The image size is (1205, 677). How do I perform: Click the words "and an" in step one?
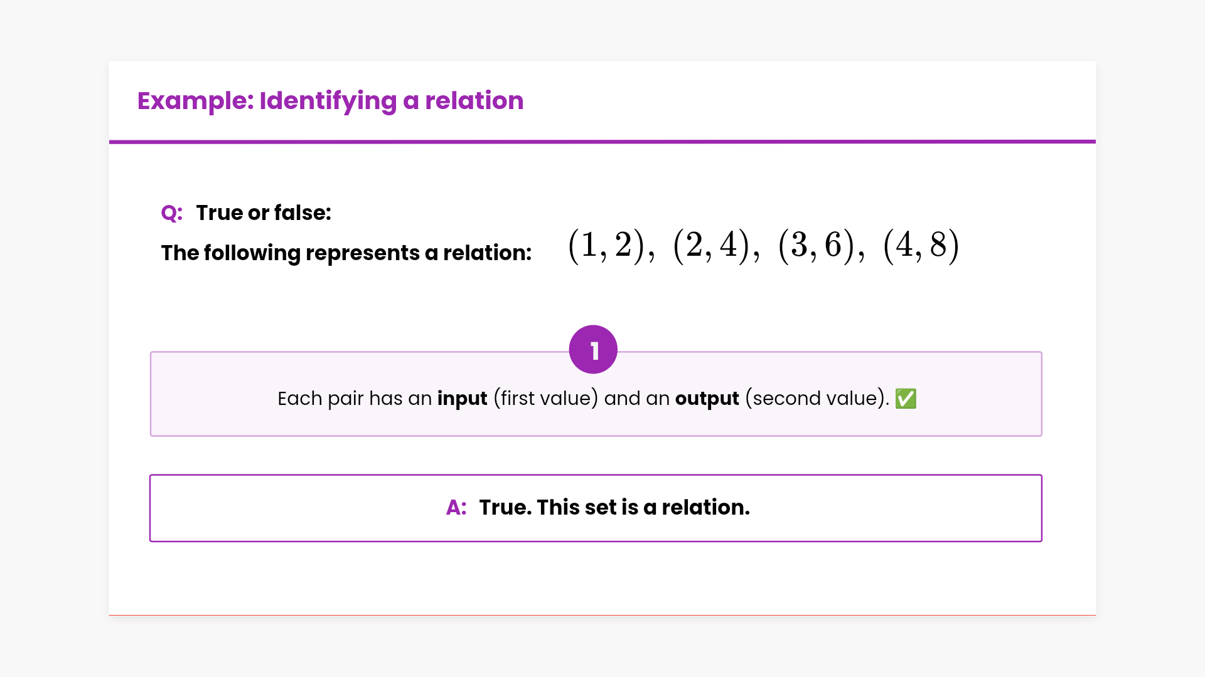click(637, 399)
